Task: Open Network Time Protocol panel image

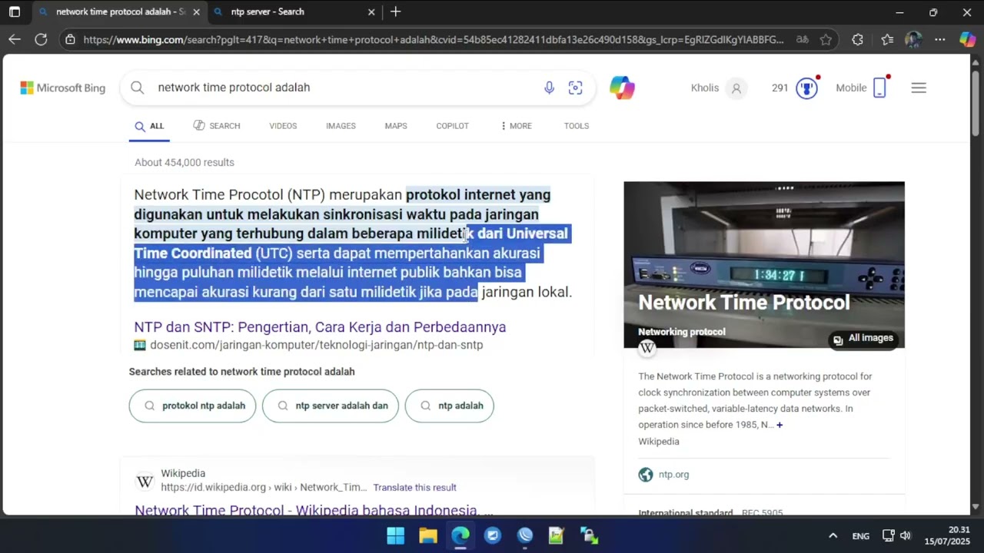Action: tap(764, 265)
